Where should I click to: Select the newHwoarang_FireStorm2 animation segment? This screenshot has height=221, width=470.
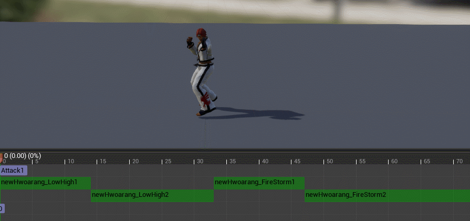pos(387,196)
